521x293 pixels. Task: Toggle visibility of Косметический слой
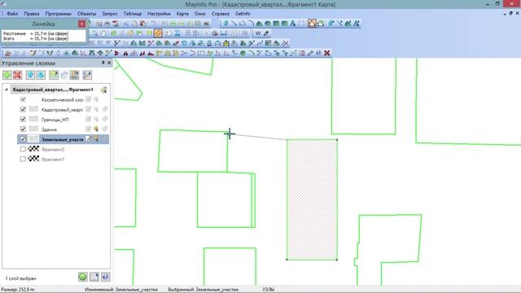pos(23,99)
